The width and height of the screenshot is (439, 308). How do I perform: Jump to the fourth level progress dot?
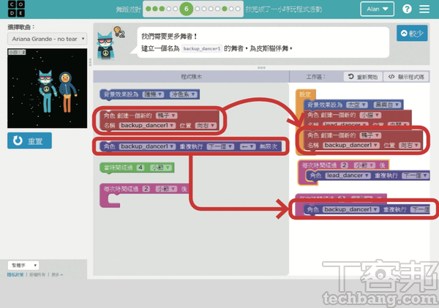click(x=169, y=9)
